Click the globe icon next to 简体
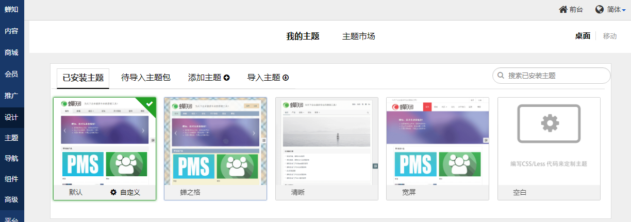 tap(600, 9)
